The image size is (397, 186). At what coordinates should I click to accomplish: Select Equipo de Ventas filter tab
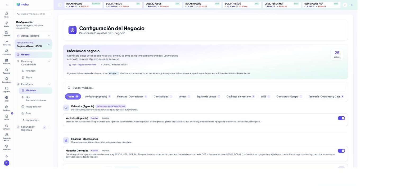pos(208,97)
